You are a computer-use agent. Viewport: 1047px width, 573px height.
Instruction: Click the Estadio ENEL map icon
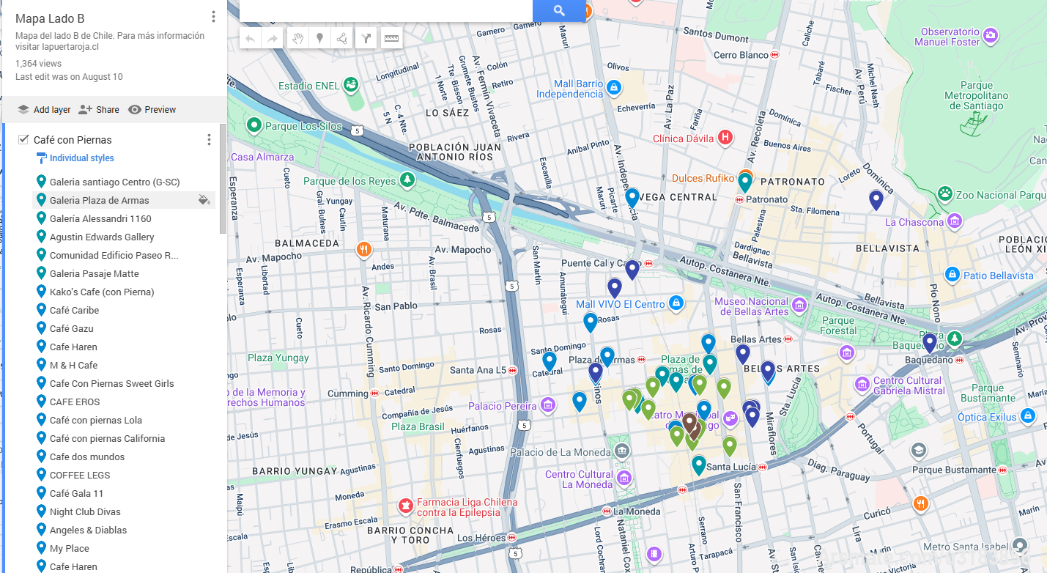coord(350,85)
